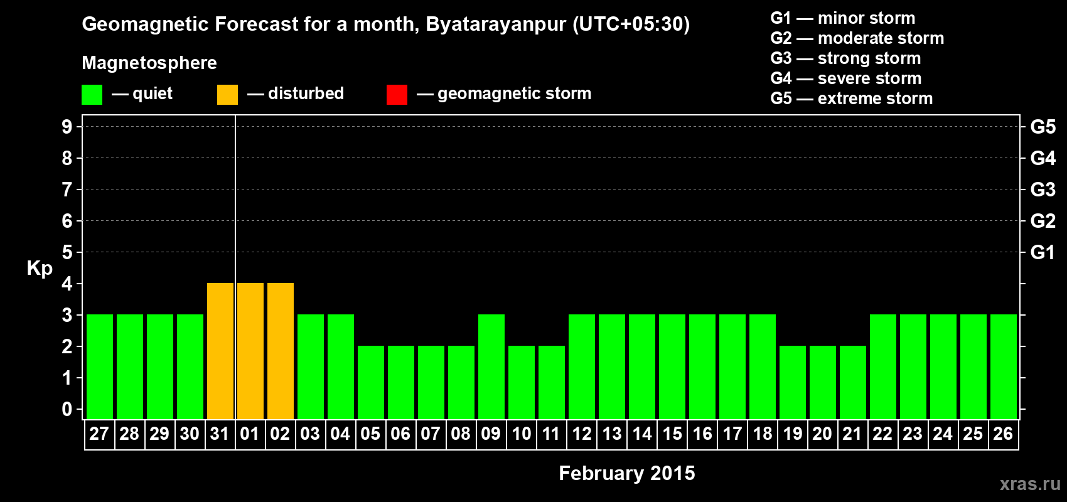Click the green bar for day 09

pyautogui.click(x=491, y=366)
